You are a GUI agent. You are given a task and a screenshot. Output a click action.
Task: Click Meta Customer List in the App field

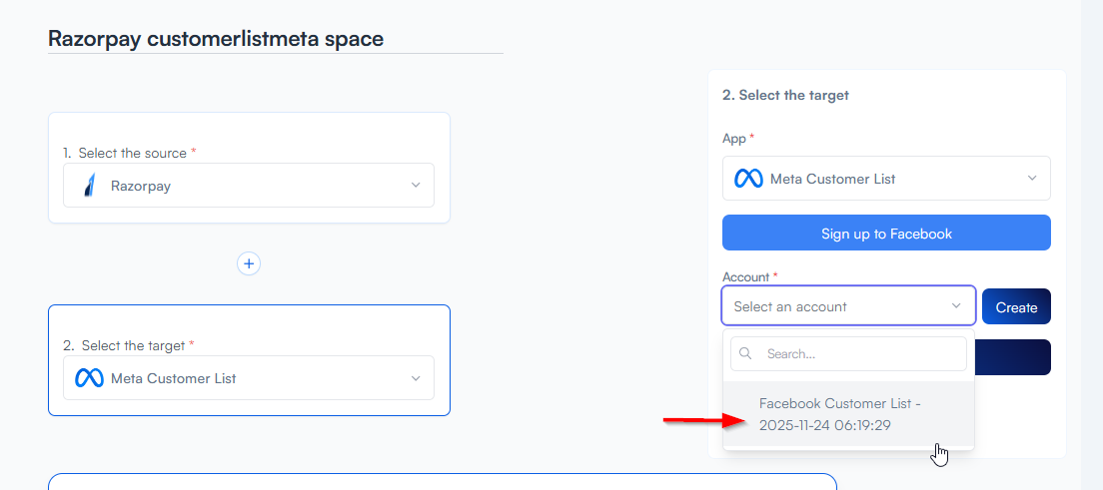832,179
